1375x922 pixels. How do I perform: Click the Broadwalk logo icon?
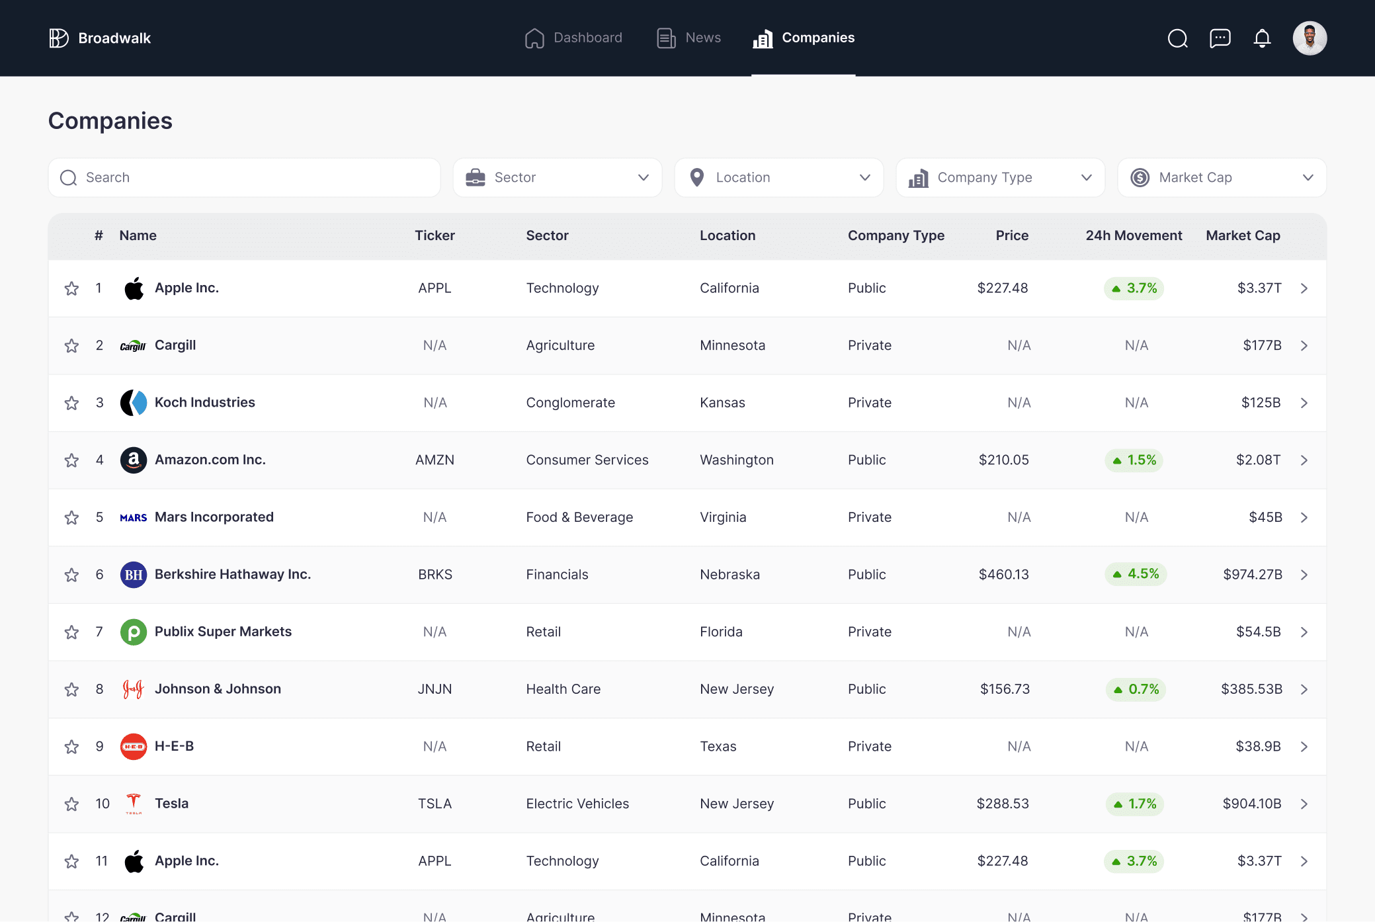[x=59, y=38]
